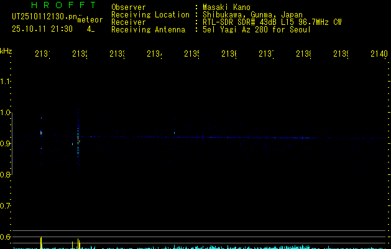Select the observer name Masaki Kano
The image size is (391, 249).
226,7
